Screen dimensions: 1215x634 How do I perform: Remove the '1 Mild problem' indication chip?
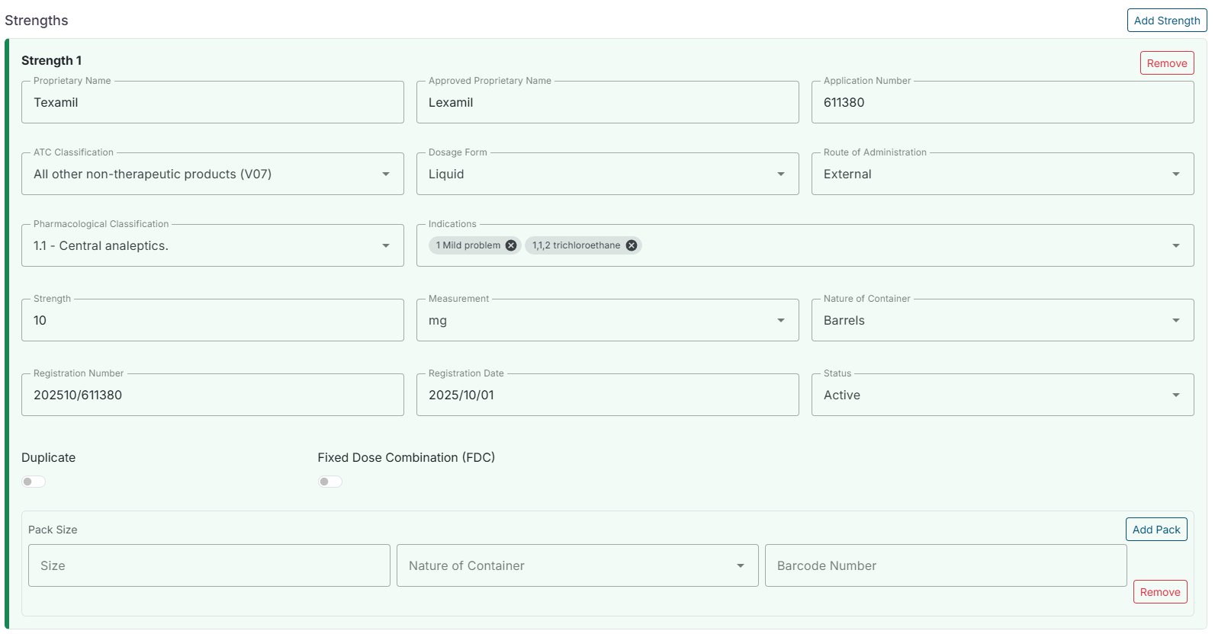(x=511, y=245)
